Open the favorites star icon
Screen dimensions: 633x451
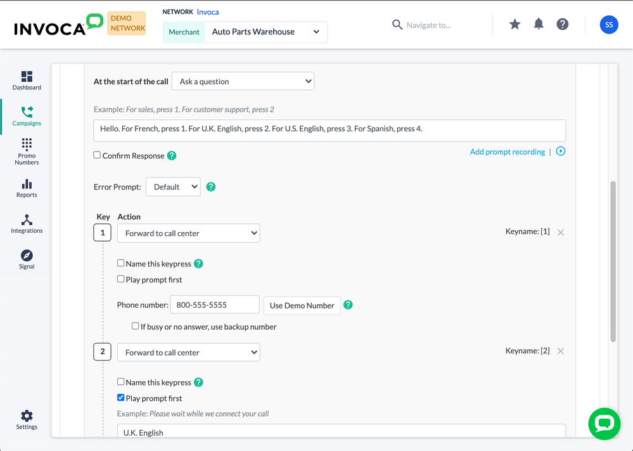click(x=515, y=24)
